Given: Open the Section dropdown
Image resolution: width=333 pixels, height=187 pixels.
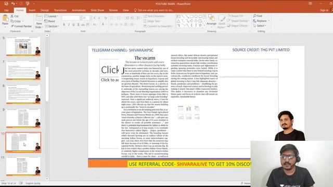Looking at the screenshot, I should pyautogui.click(x=52, y=26).
